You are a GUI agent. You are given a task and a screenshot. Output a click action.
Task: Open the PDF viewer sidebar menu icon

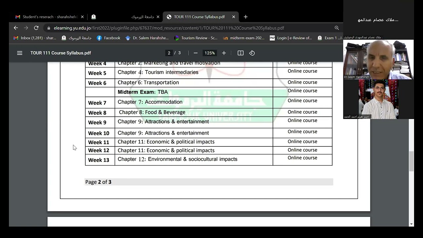click(20, 53)
